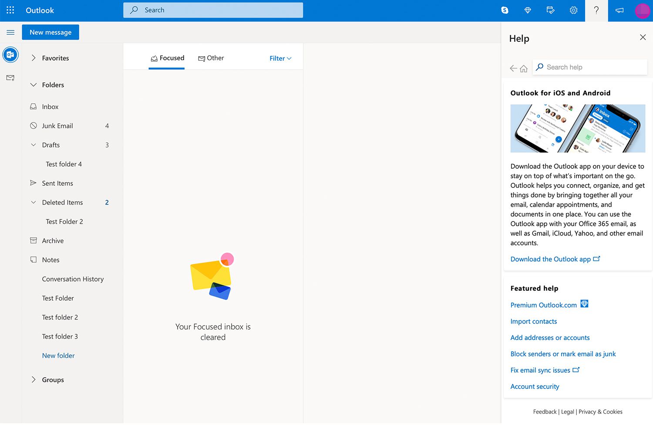Go back in Help pane
Image resolution: width=653 pixels, height=425 pixels.
(513, 68)
